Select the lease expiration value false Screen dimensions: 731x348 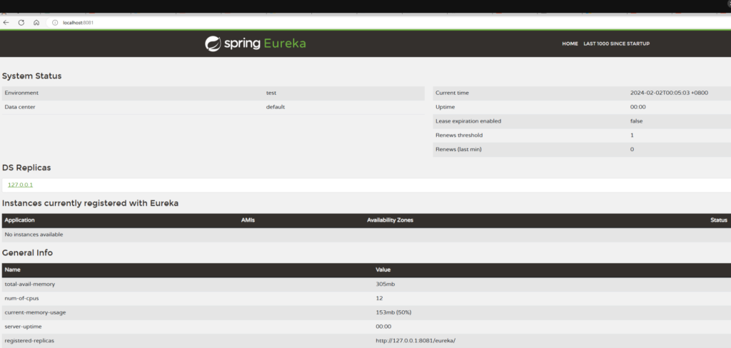[x=636, y=121]
